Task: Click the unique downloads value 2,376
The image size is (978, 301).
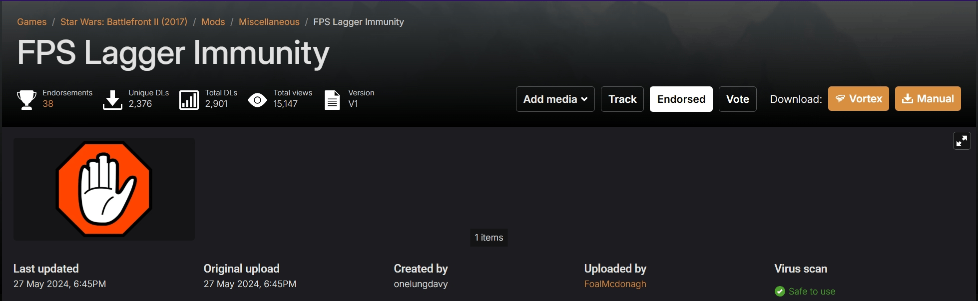Action: click(140, 104)
